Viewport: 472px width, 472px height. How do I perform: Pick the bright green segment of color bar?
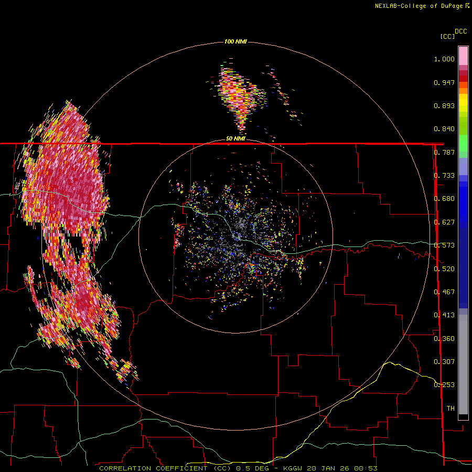(463, 143)
